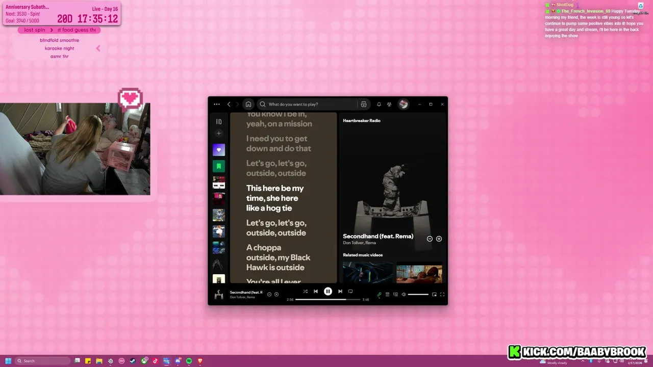Open Spotify profile avatar menu

click(404, 104)
